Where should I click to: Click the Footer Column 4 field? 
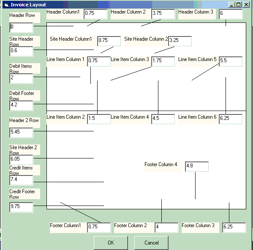point(197,167)
